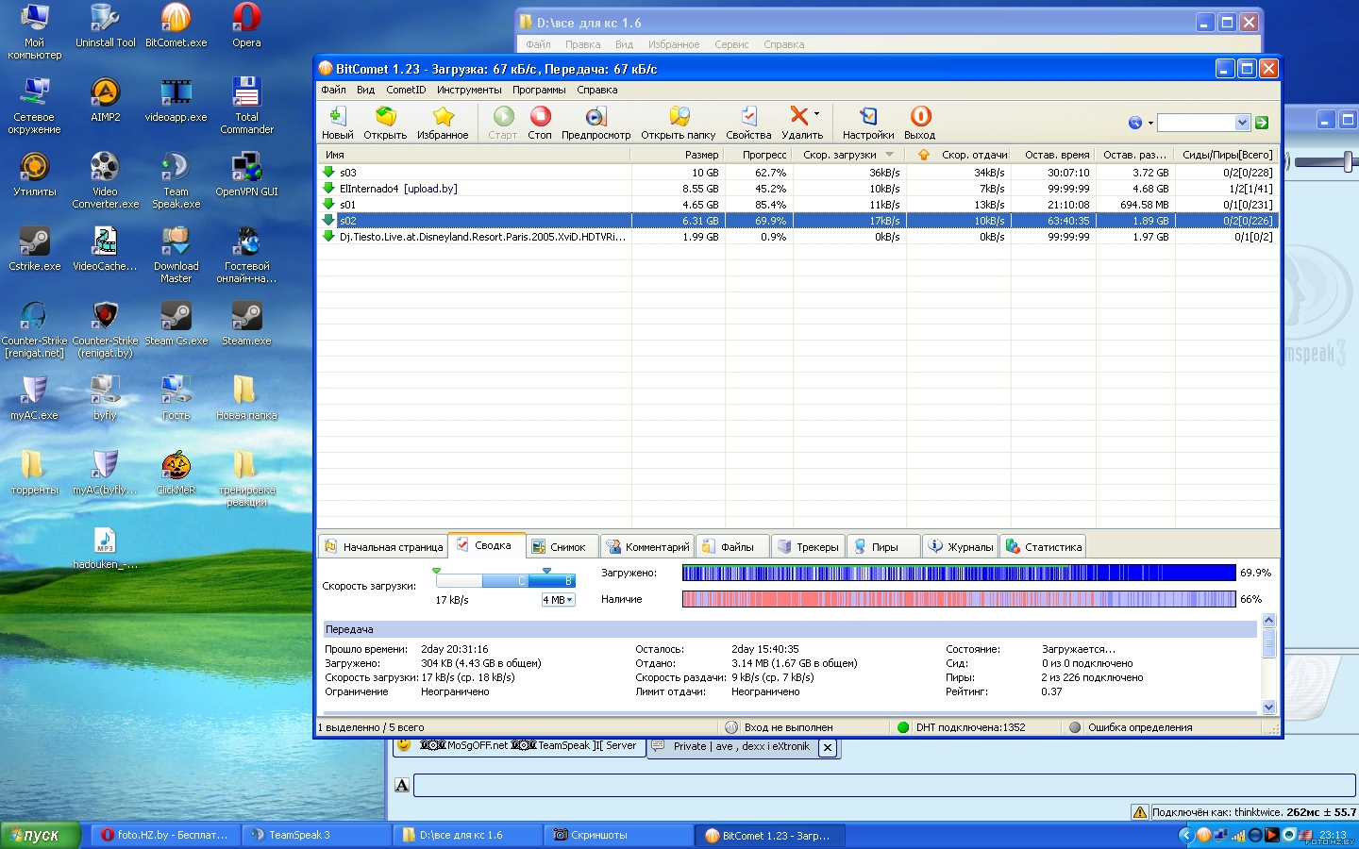Select torrent row s03
1359x849 pixels.
pos(797,173)
